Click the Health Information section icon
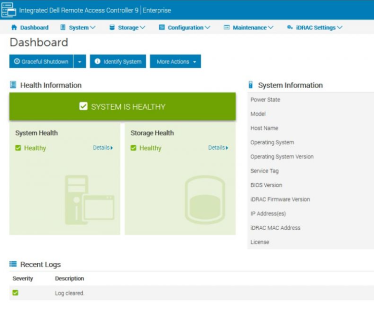This screenshot has height=314, width=374. (x=13, y=85)
